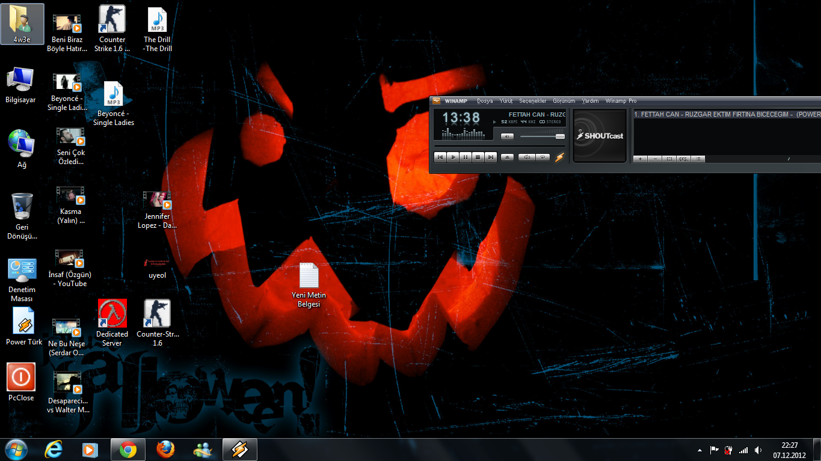Open Windows Live Messenger taskbar icon
Screen dimensions: 821x461
coord(203,450)
